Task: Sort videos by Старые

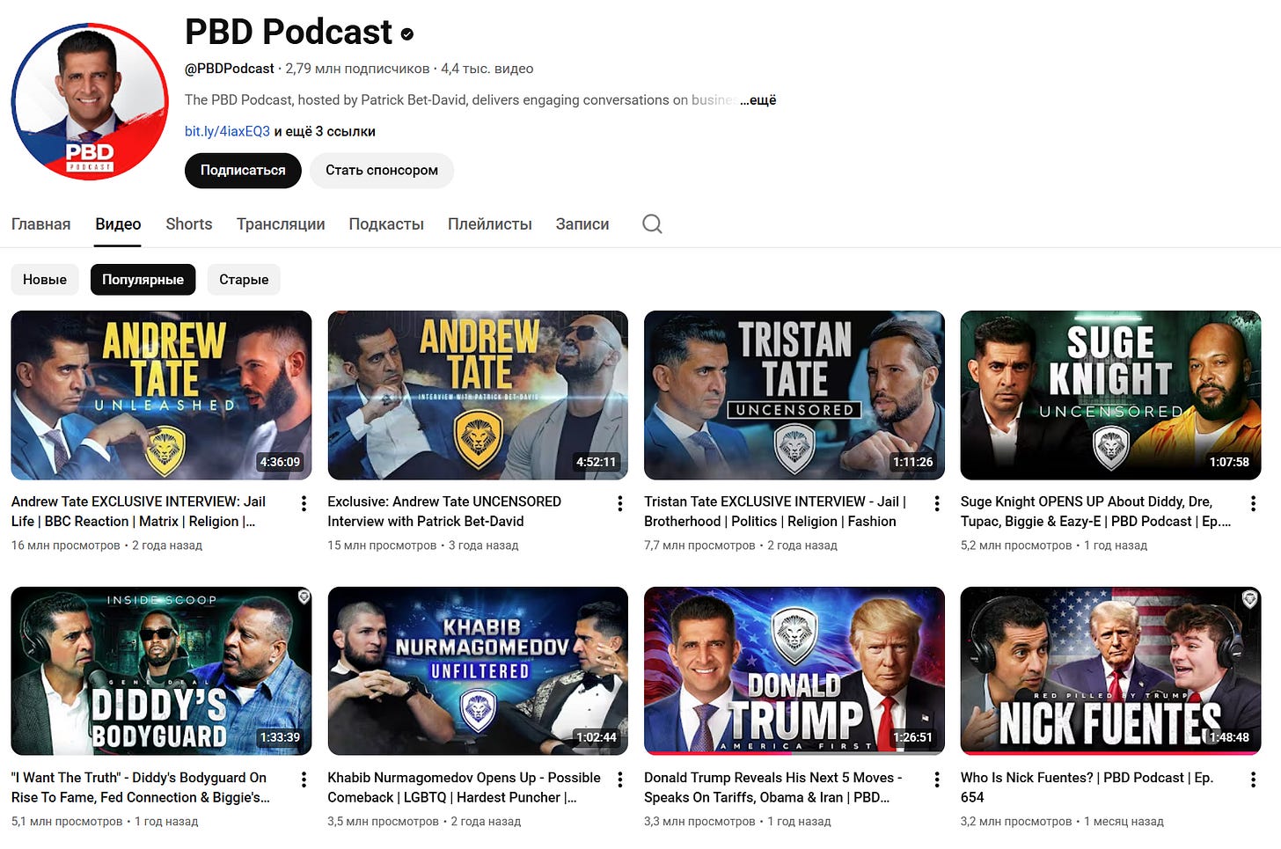Action: point(244,280)
